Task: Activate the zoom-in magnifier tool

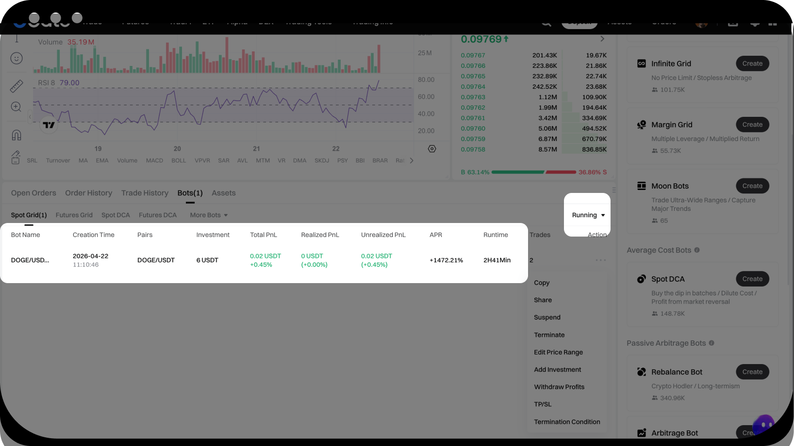Action: pyautogui.click(x=16, y=107)
